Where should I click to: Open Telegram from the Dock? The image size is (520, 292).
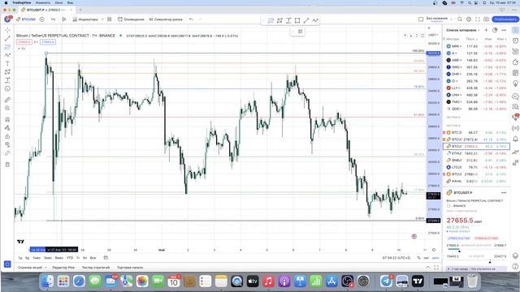(386, 281)
